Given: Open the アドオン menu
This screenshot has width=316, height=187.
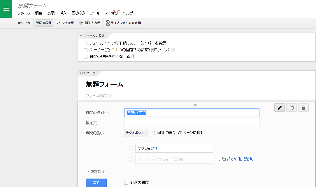Looking at the screenshot, I should tap(111, 13).
